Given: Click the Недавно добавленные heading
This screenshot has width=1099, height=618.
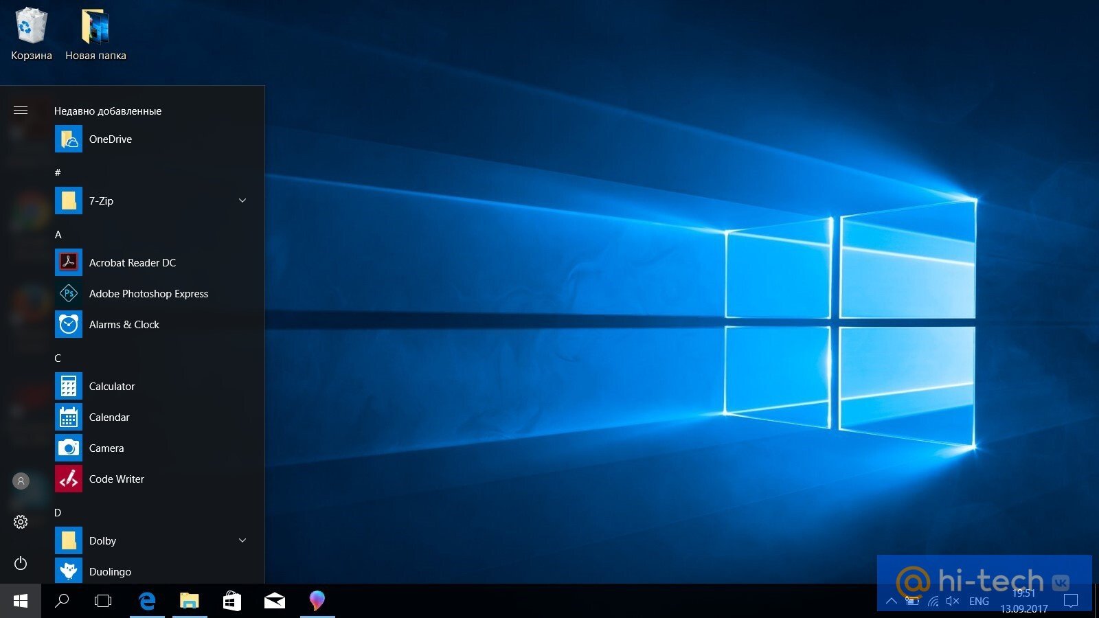Looking at the screenshot, I should click(108, 111).
